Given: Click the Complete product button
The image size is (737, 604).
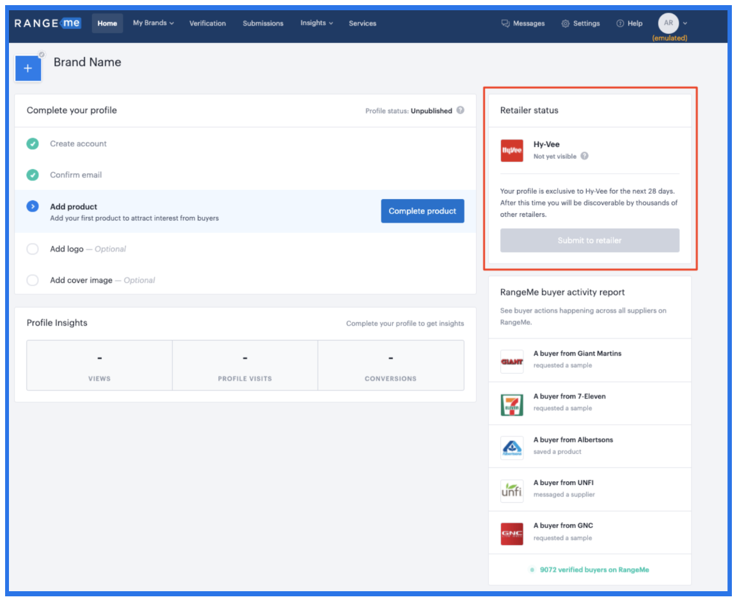Looking at the screenshot, I should point(422,211).
